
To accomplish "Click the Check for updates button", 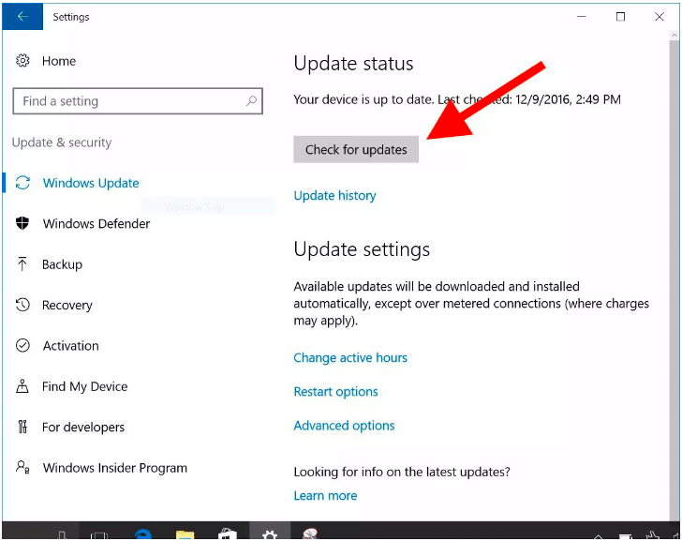I will click(x=356, y=149).
